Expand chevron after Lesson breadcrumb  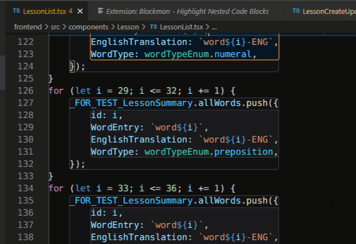[144, 27]
